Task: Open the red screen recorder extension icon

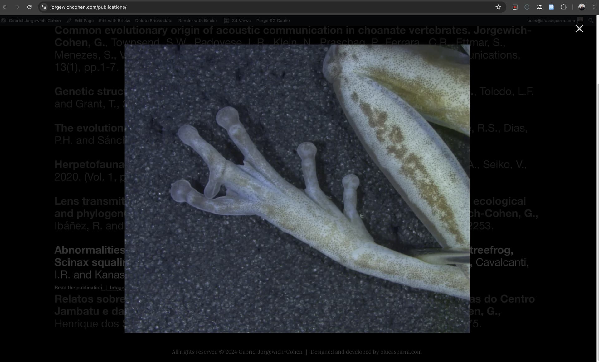Action: point(515,7)
